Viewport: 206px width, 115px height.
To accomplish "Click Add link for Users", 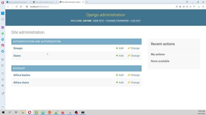I will tap(119, 56).
